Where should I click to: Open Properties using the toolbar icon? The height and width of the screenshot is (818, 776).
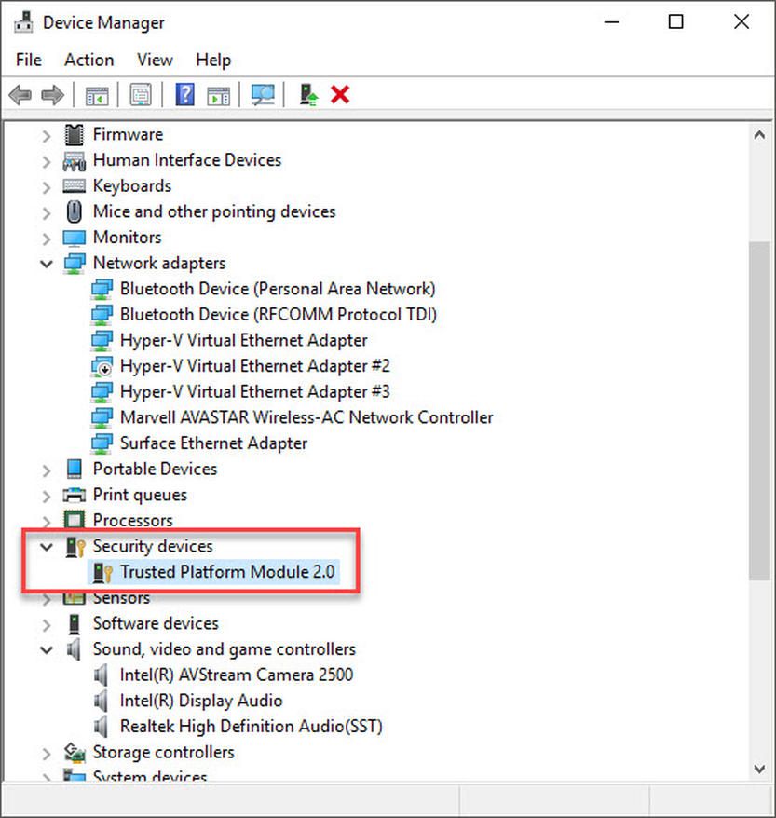tap(141, 94)
